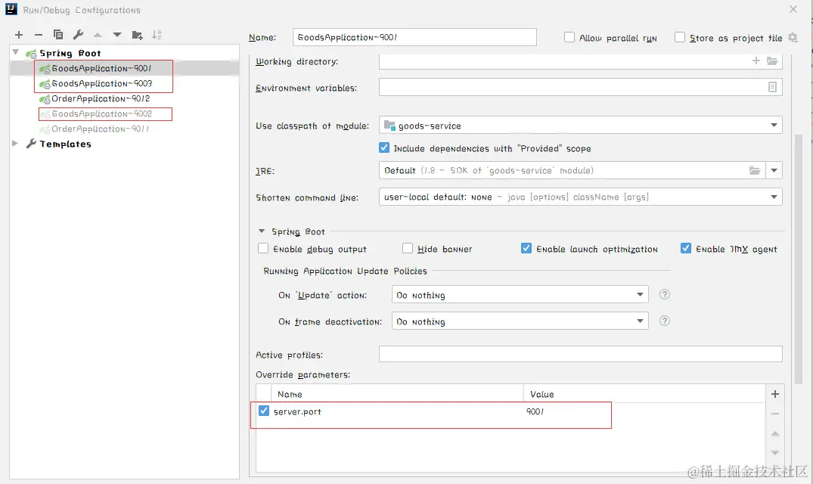Image resolution: width=813 pixels, height=484 pixels.
Task: Click the Name column header
Action: point(290,394)
